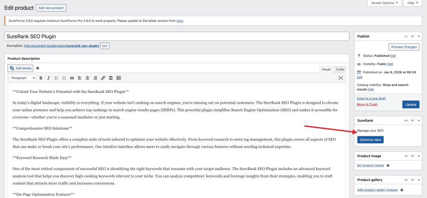
Task: Apply blockquote formatting
Action: coord(72,78)
